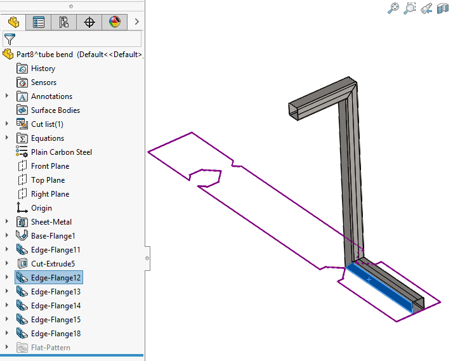Click the feature tree filter input field
453x361 pixels.
pos(72,39)
